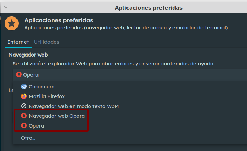Select the Navegador web Opera entry

[57, 116]
